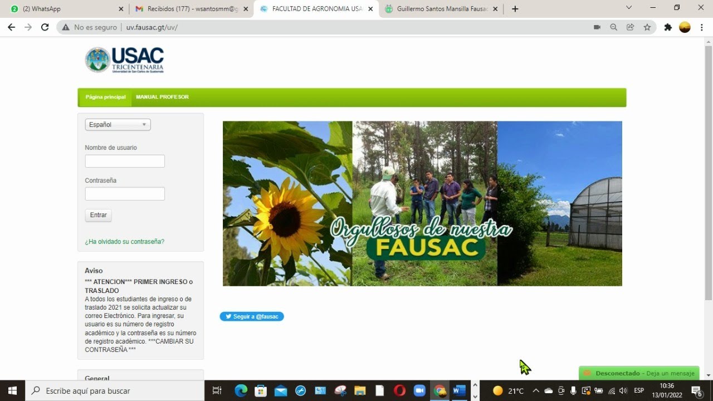Open the volume speaker tray icon

[623, 390]
